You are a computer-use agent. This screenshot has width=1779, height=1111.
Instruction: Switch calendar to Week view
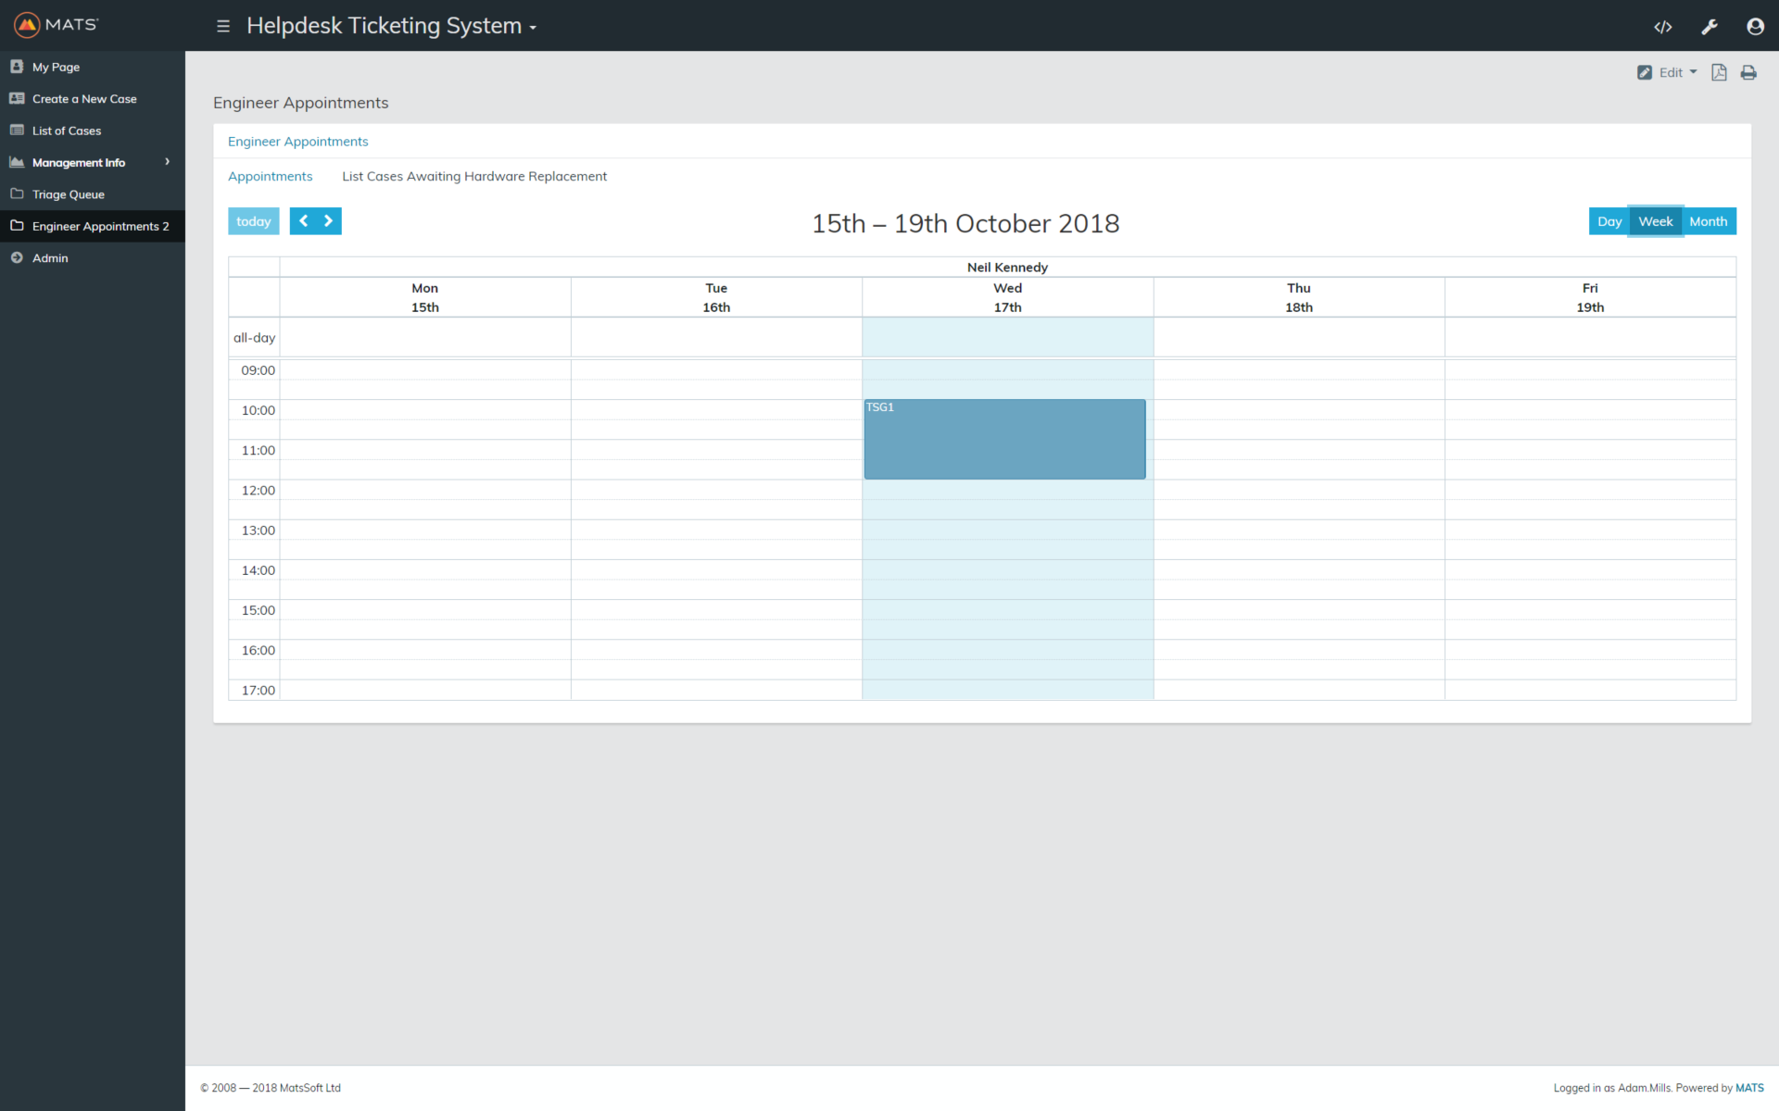click(x=1655, y=221)
